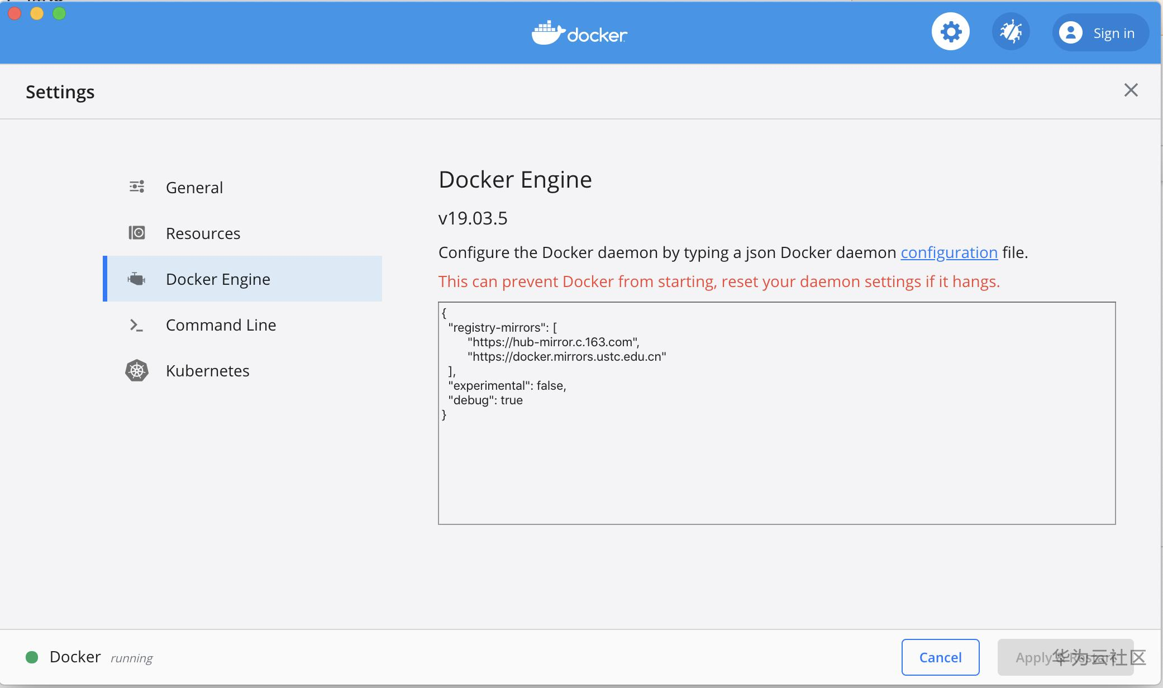
Task: Close the Settings panel with X
Action: 1131,90
